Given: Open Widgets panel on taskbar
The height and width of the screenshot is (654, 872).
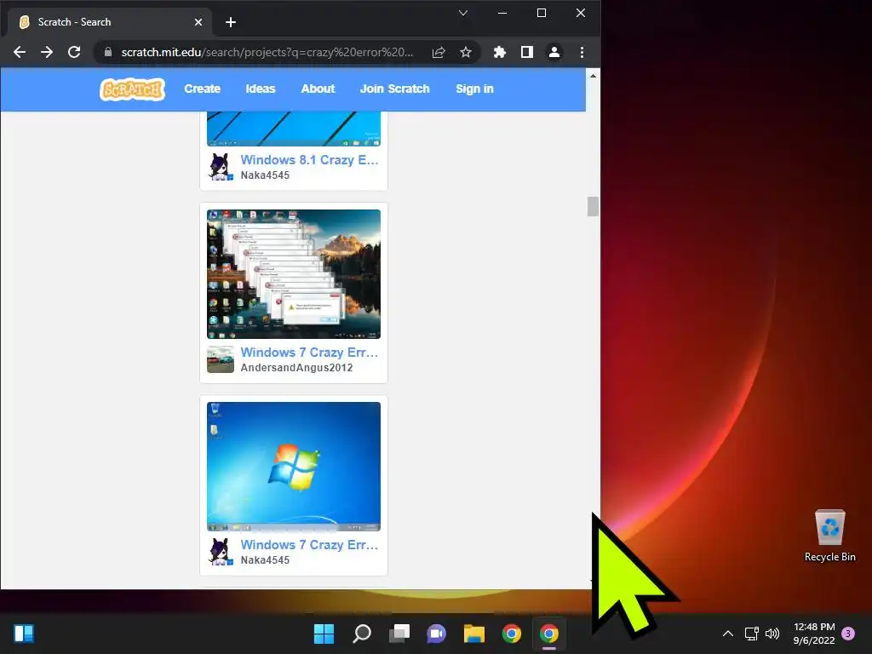Looking at the screenshot, I should 24,634.
